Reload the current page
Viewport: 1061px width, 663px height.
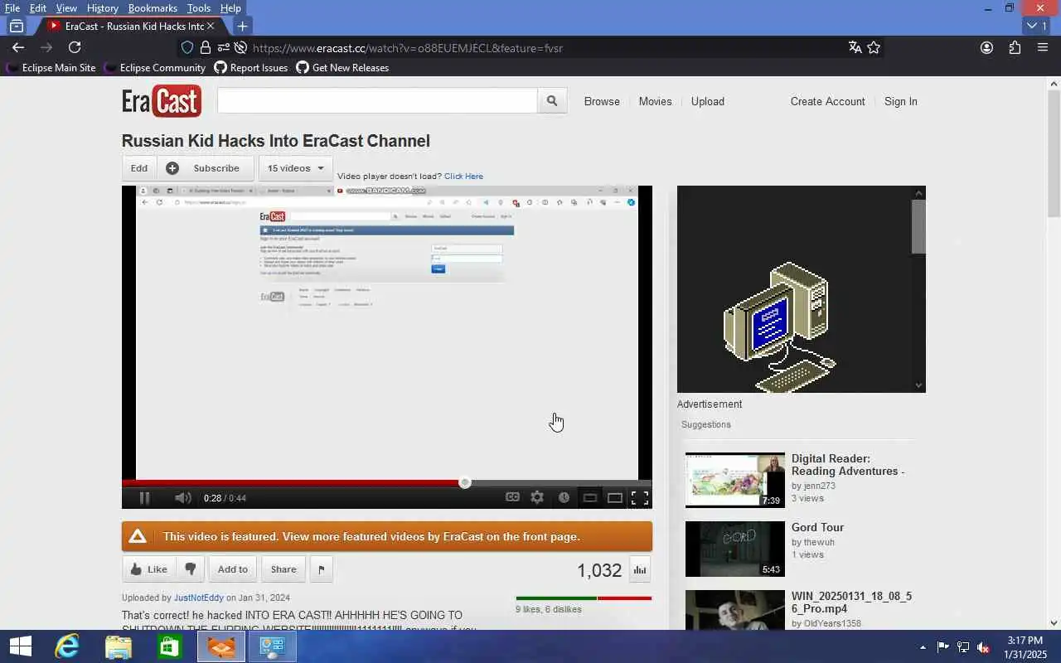75,47
